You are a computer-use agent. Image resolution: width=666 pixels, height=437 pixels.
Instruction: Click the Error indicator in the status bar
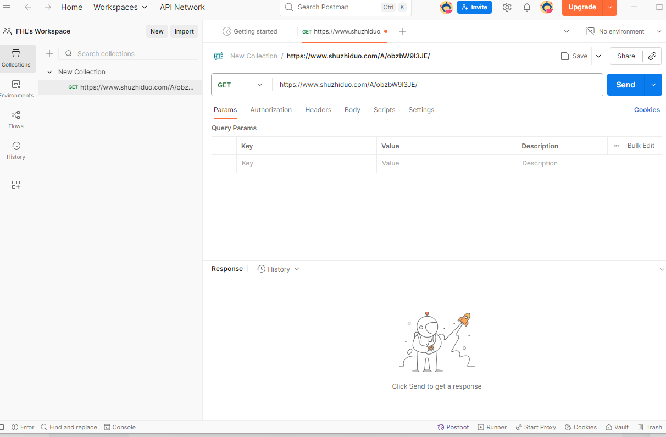point(23,427)
